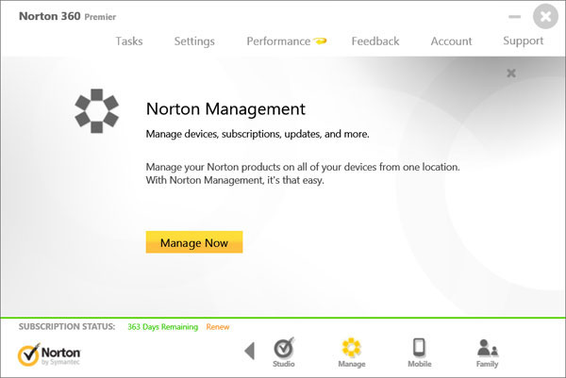This screenshot has height=378, width=566.
Task: Open the Mobile phone icon
Action: coord(420,353)
